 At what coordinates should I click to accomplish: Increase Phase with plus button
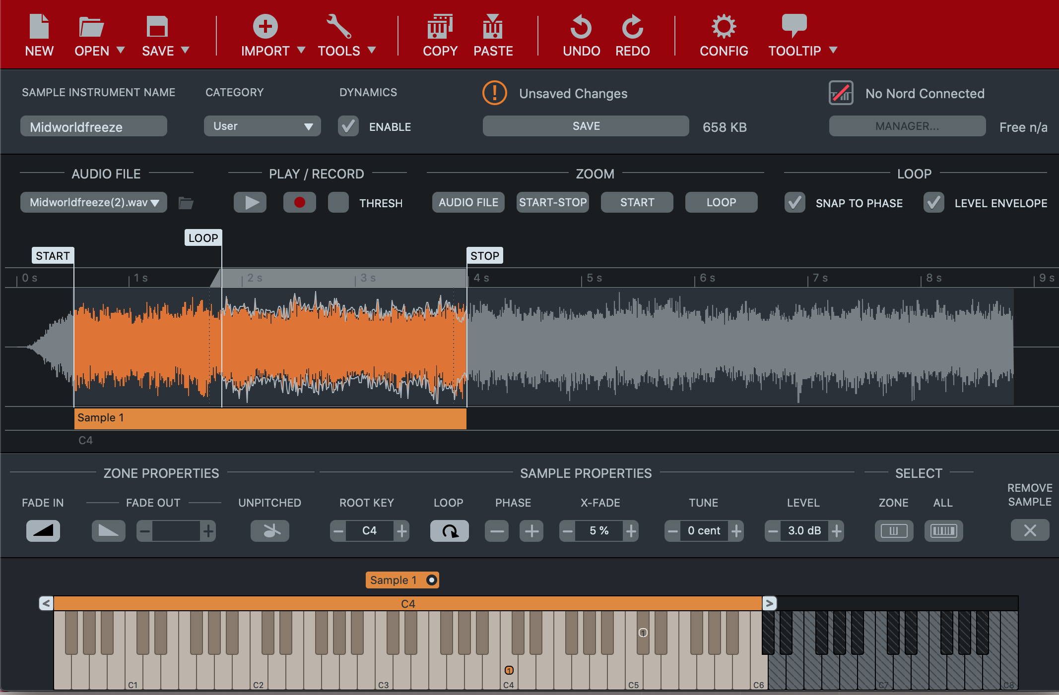pyautogui.click(x=531, y=531)
